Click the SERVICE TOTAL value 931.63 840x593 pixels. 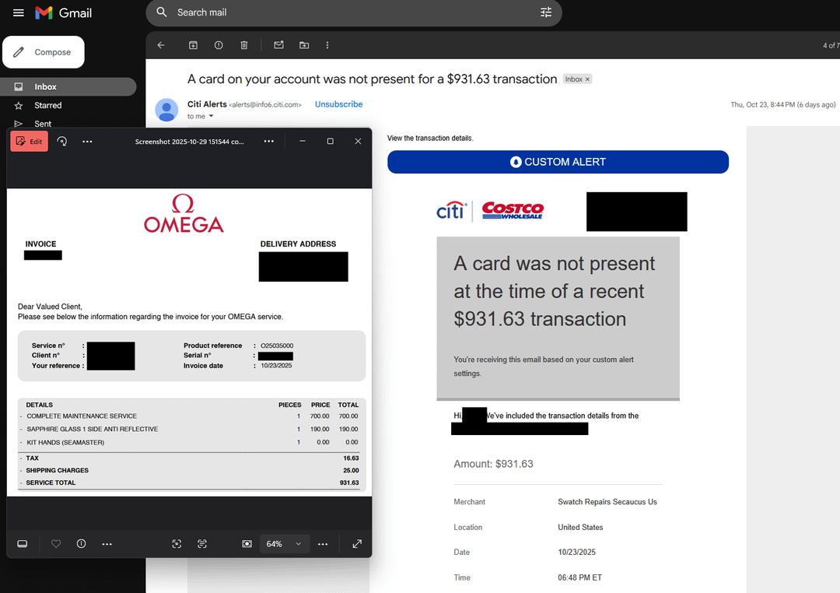(349, 482)
